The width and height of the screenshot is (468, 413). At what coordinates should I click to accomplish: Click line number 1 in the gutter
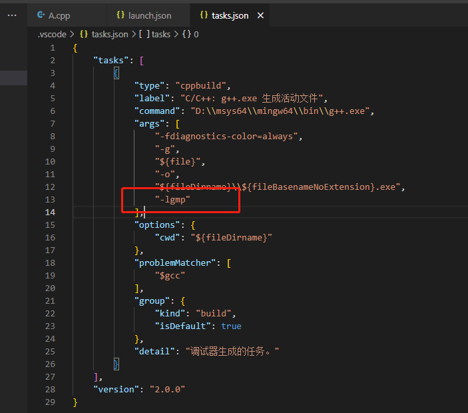point(53,48)
